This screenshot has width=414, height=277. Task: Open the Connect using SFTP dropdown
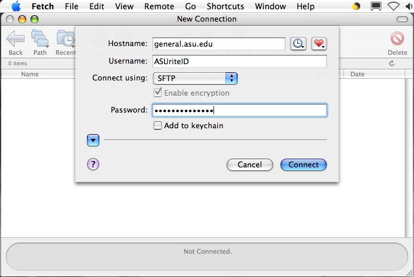coord(195,78)
